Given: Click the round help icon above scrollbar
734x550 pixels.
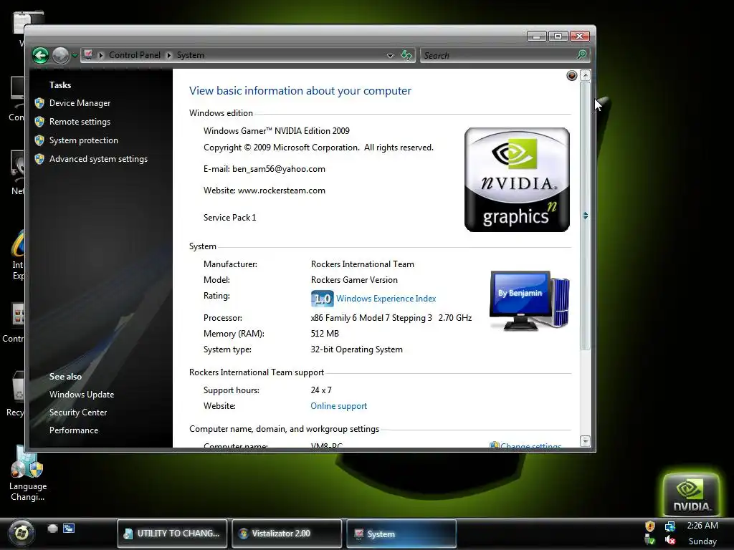Looking at the screenshot, I should tap(571, 75).
